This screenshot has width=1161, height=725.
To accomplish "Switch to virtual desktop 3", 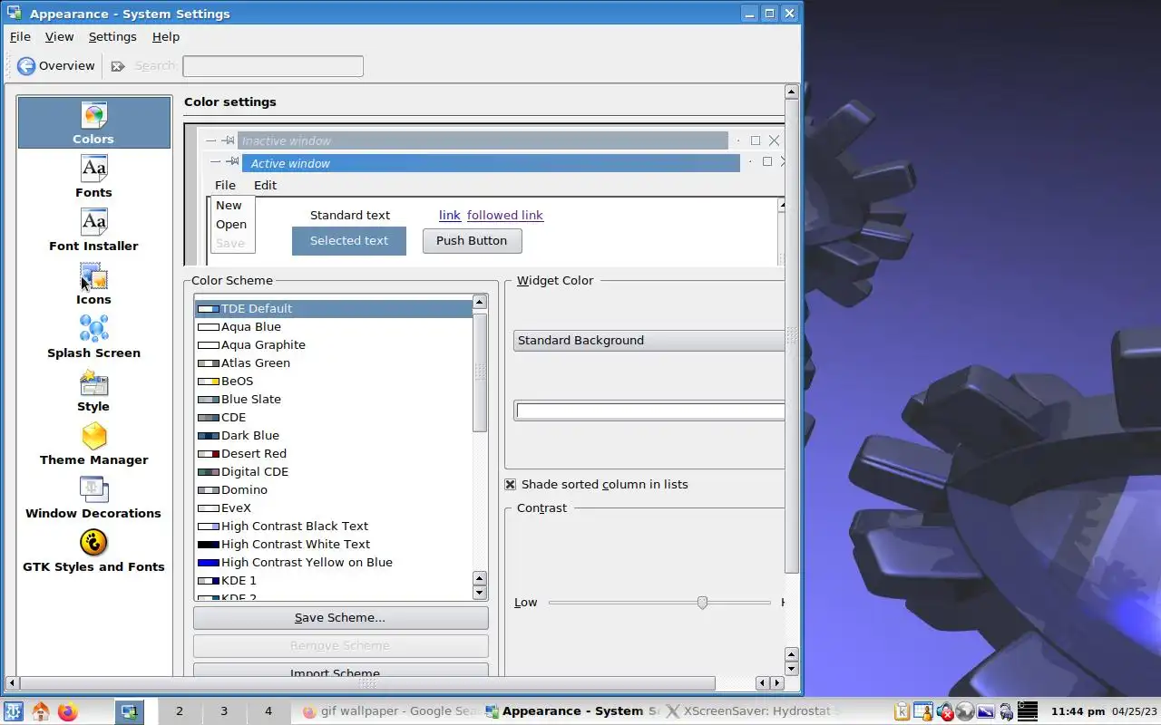I will point(224,711).
